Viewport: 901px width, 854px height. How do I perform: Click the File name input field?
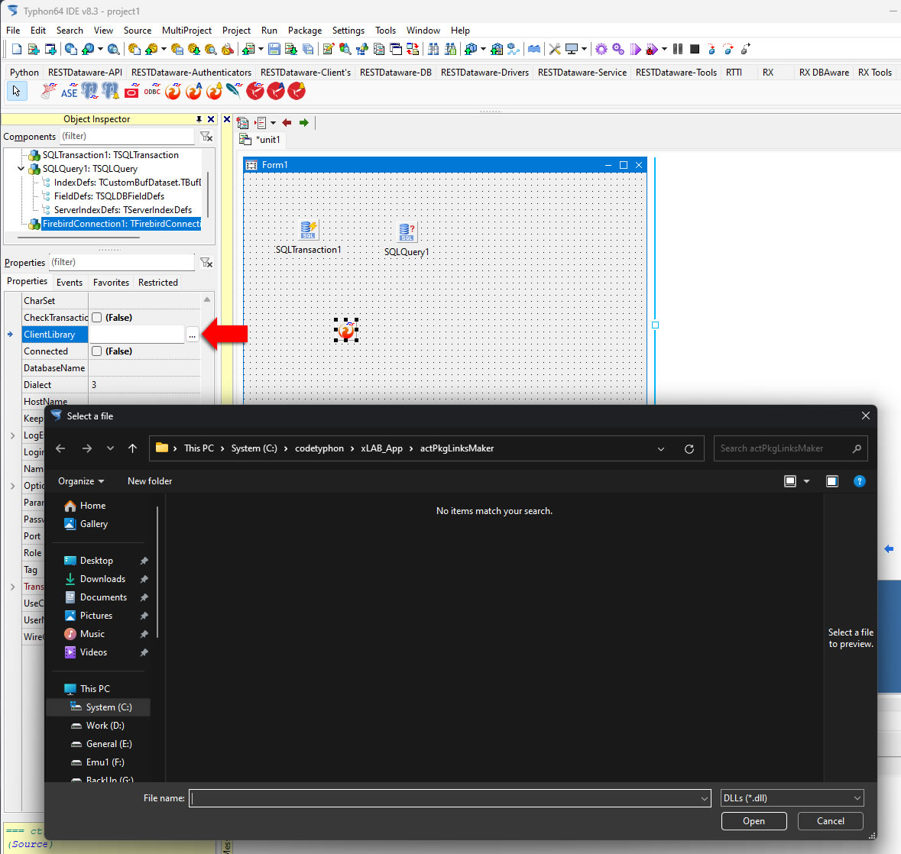click(450, 797)
